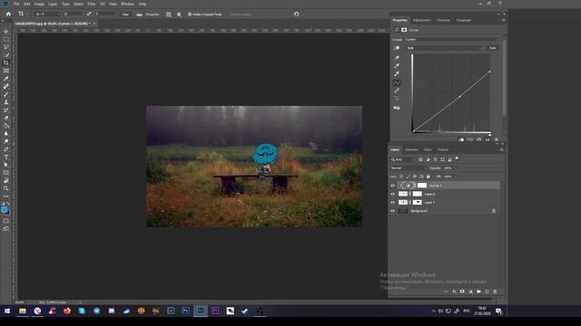Hide the Layer 1 layer
The height and width of the screenshot is (326, 581).
pos(393,203)
